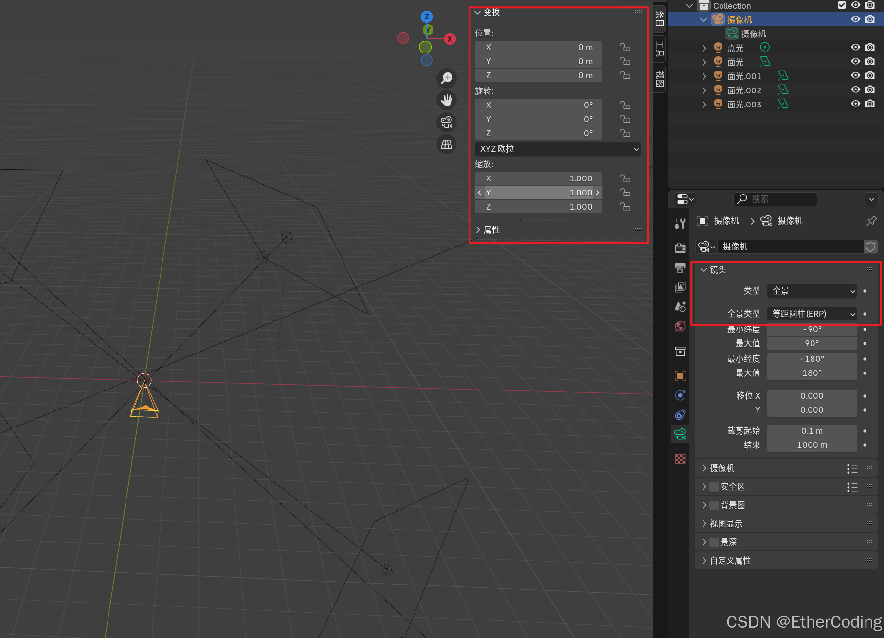Hide 点光 in viewport via eye icon
This screenshot has height=638, width=884.
click(x=855, y=48)
